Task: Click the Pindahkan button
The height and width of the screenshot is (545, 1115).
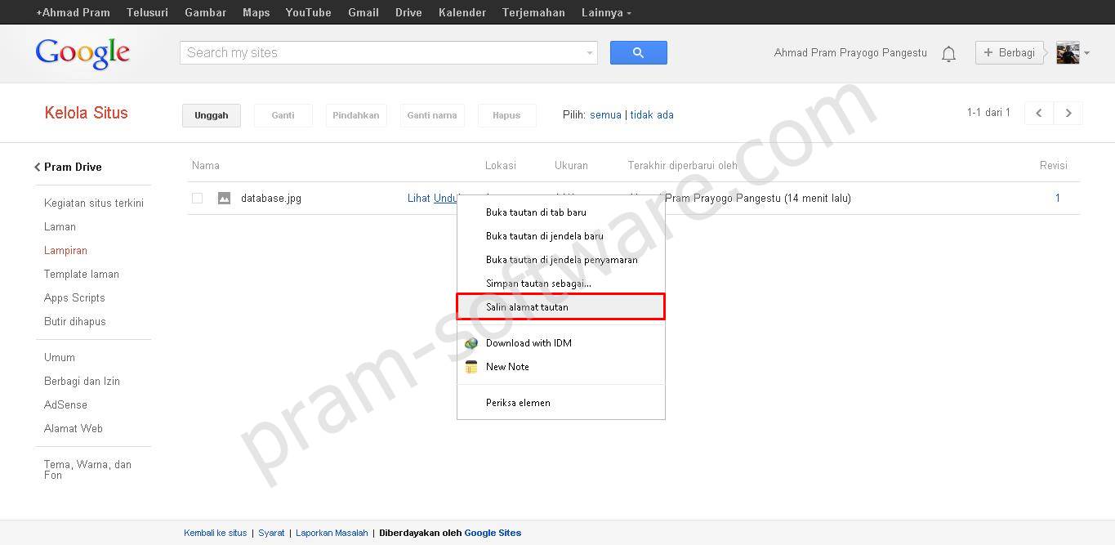Action: pos(356,115)
